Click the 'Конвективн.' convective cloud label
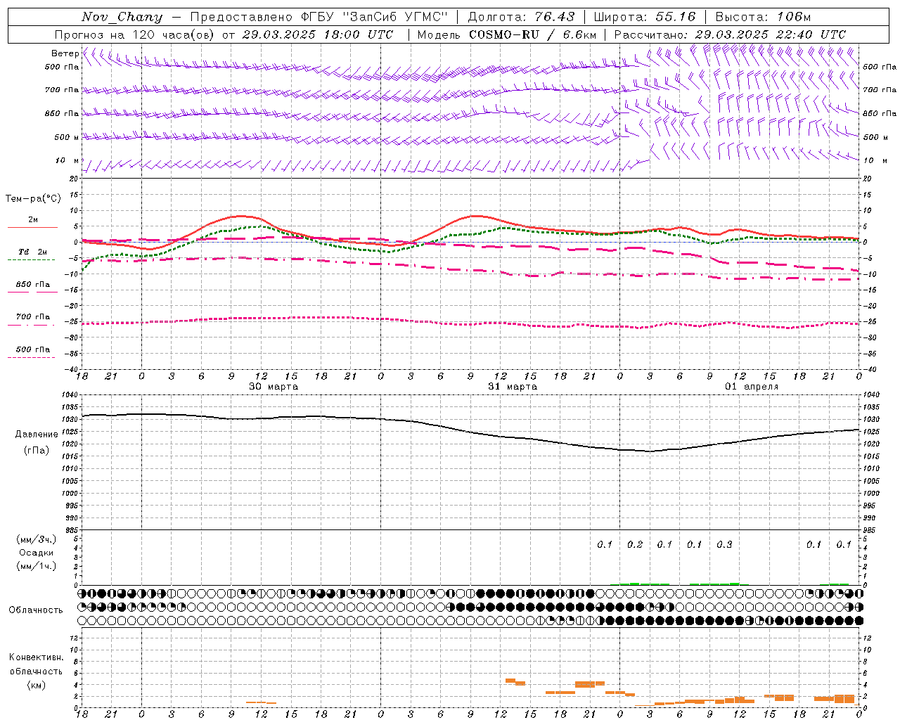The width and height of the screenshot is (900, 720). pos(37,657)
